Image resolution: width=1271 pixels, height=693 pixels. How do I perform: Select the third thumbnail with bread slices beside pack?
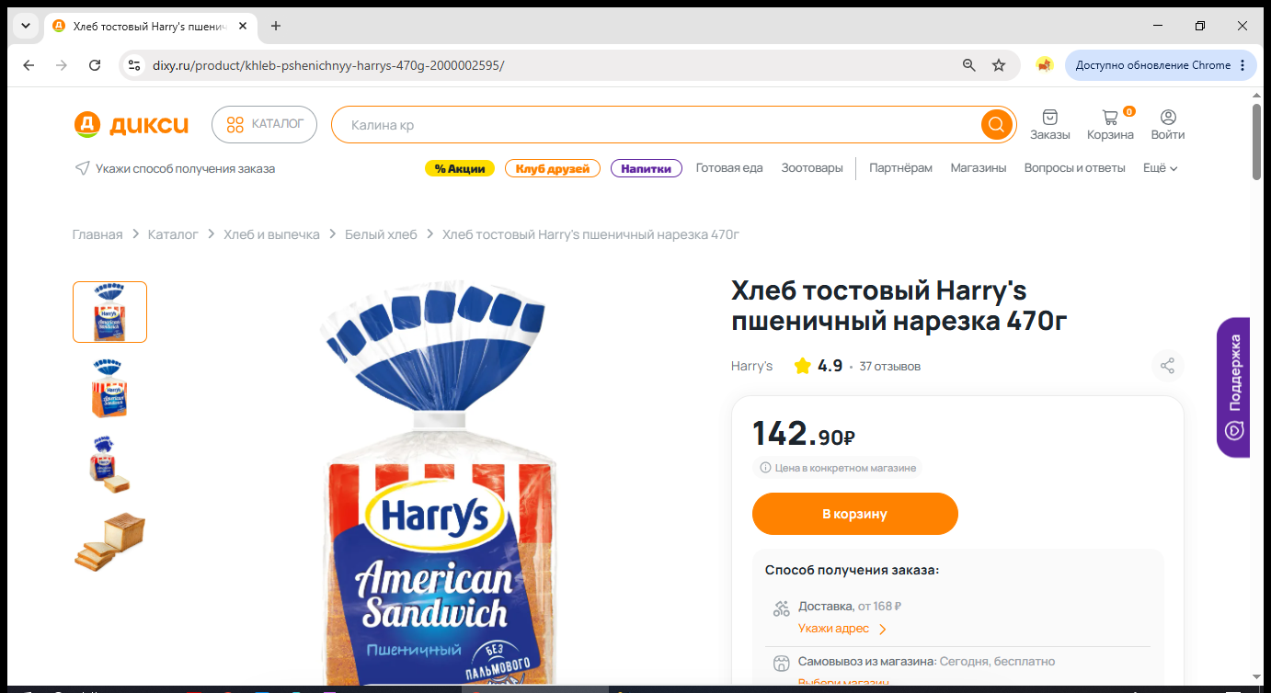(109, 464)
